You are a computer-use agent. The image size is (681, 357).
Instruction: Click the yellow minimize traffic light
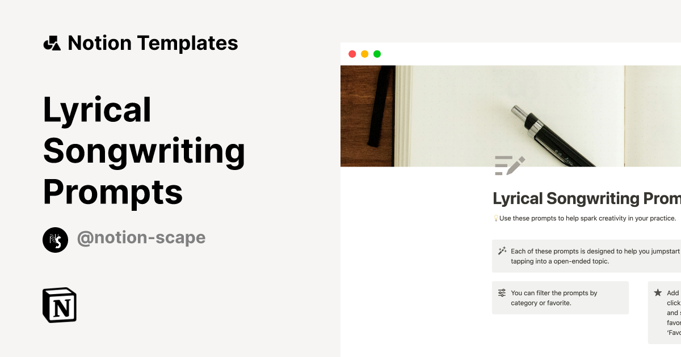click(x=364, y=54)
